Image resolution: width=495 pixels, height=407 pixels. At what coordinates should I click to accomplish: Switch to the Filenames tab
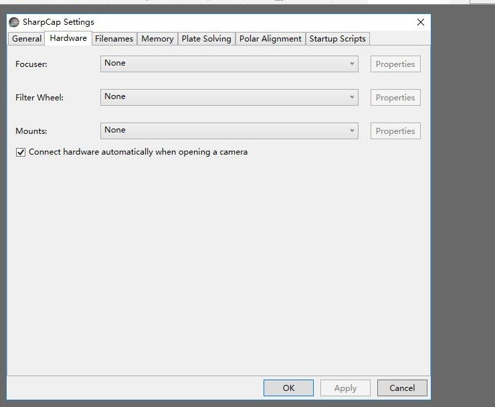tap(114, 39)
